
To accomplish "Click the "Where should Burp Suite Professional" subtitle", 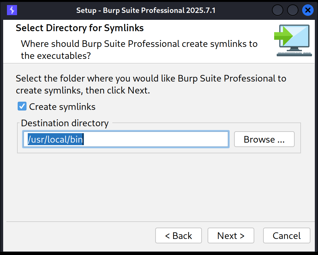I will (139, 44).
